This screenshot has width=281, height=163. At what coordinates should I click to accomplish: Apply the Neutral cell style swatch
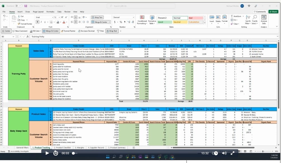tap(180, 22)
